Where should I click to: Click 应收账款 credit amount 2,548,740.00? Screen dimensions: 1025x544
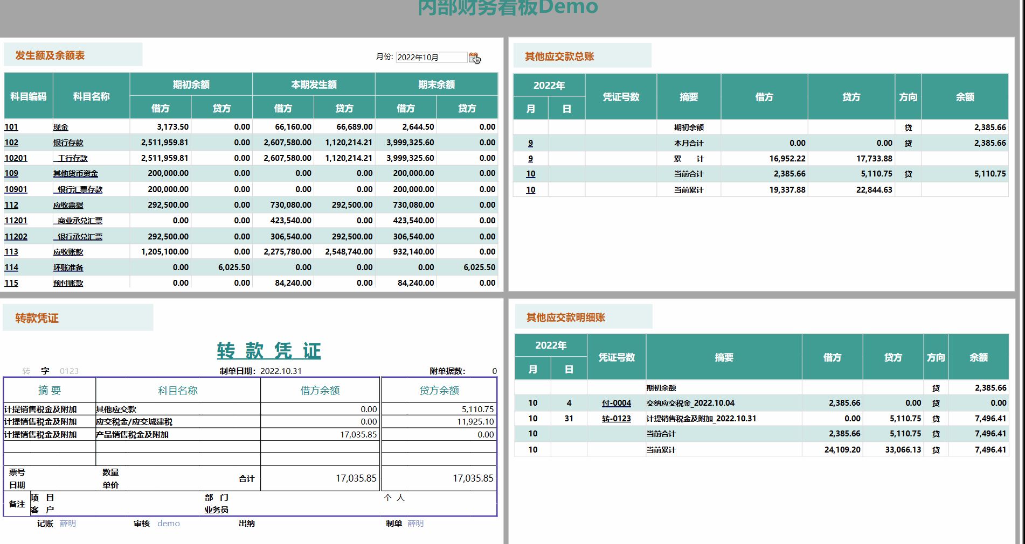(349, 252)
